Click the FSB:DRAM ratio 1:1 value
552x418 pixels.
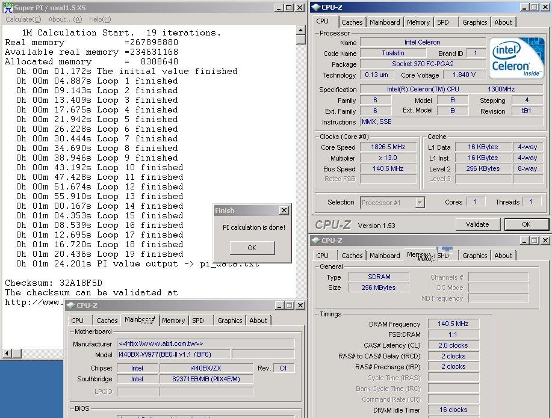(x=453, y=334)
